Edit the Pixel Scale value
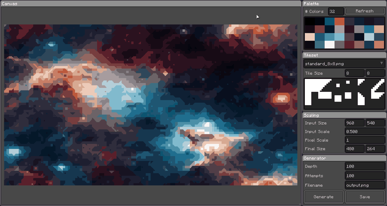387x206 pixels. pos(365,140)
